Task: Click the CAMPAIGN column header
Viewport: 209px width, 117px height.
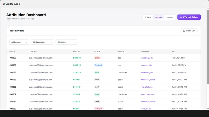Action: pos(145,51)
